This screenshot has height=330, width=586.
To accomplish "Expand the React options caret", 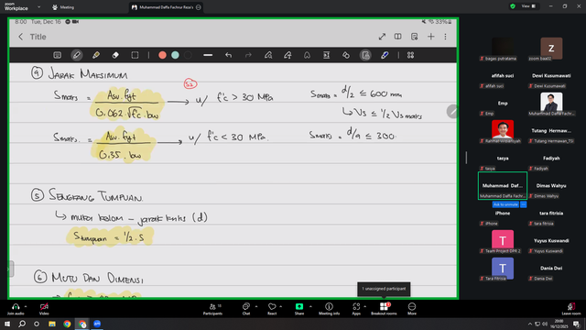I will click(281, 306).
